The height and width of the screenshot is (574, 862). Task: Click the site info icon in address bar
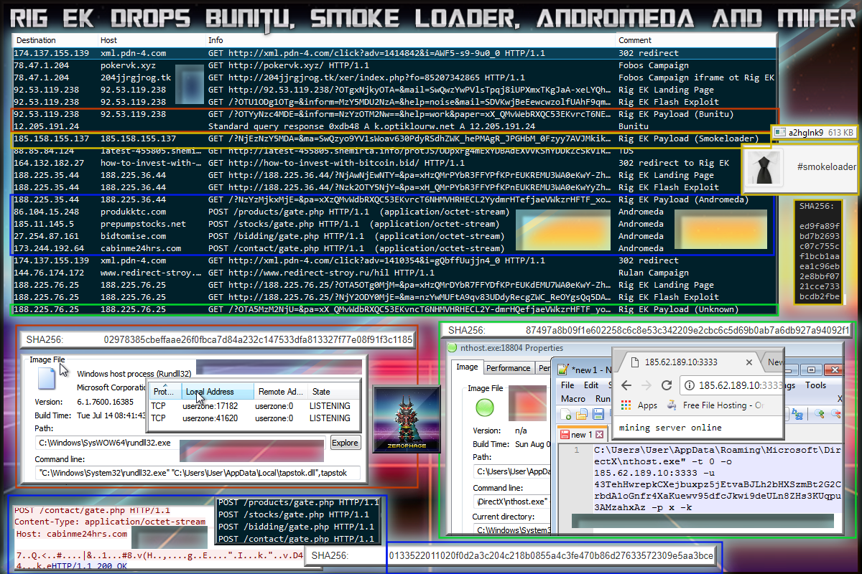tap(690, 385)
